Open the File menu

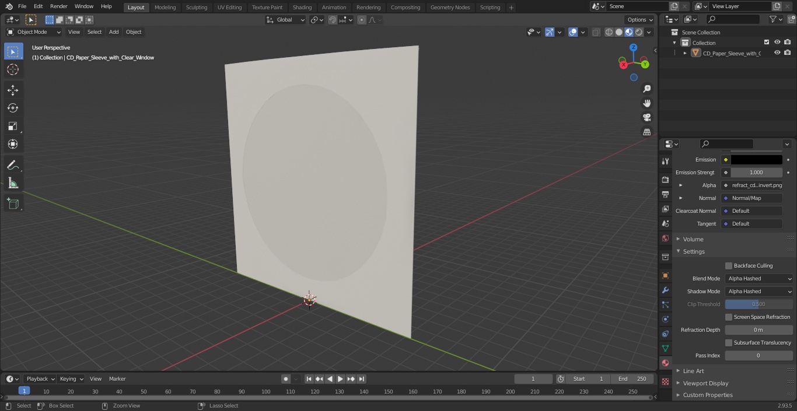click(x=22, y=6)
